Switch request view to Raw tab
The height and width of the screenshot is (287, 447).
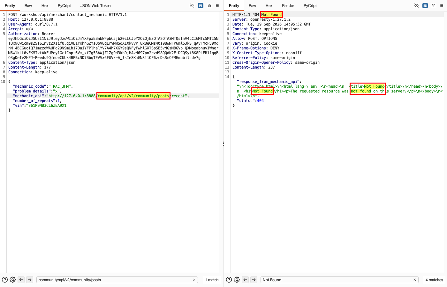click(x=28, y=5)
